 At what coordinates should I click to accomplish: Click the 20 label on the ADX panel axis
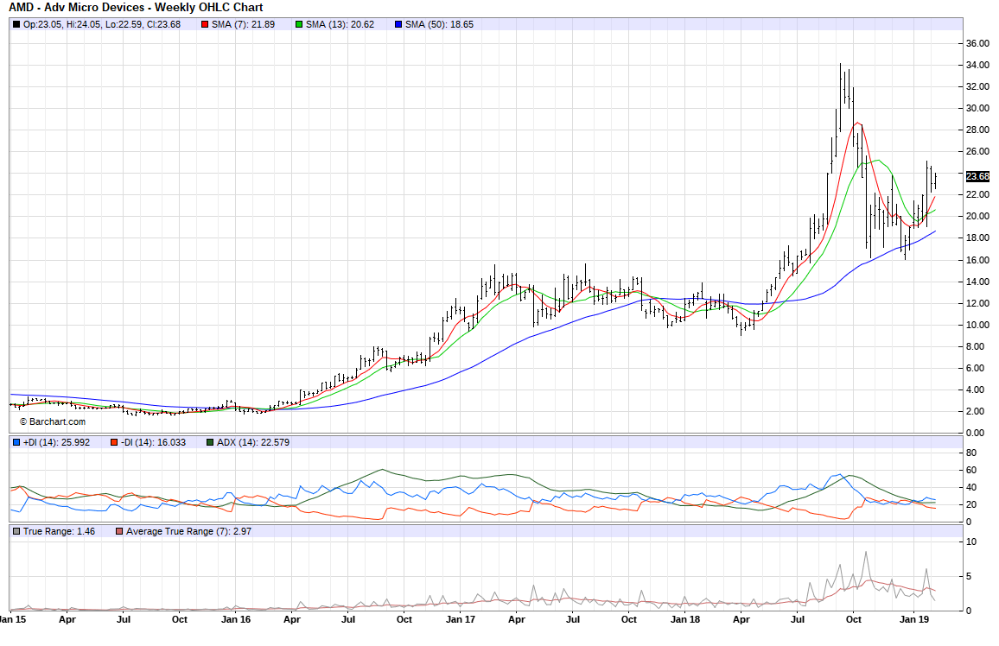(x=971, y=504)
